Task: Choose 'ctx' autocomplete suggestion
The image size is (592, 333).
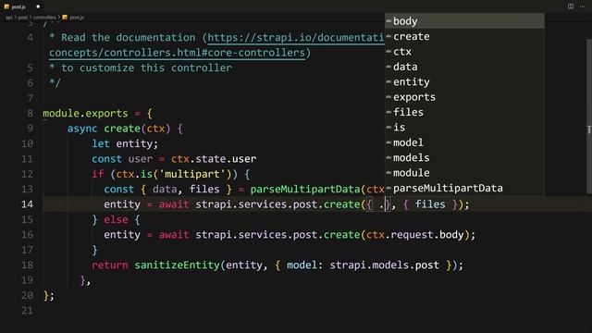Action: pos(464,52)
